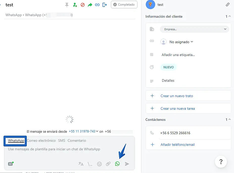Viewport: 234px width, 173px height.
Task: Mark the conversation as Completado
Action: click(x=124, y=5)
